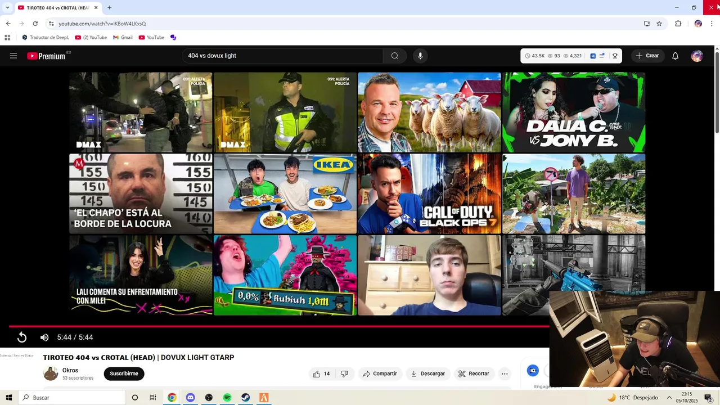Screen dimensions: 720x405
Task: Like the video thumbs up button
Action: [x=321, y=373]
